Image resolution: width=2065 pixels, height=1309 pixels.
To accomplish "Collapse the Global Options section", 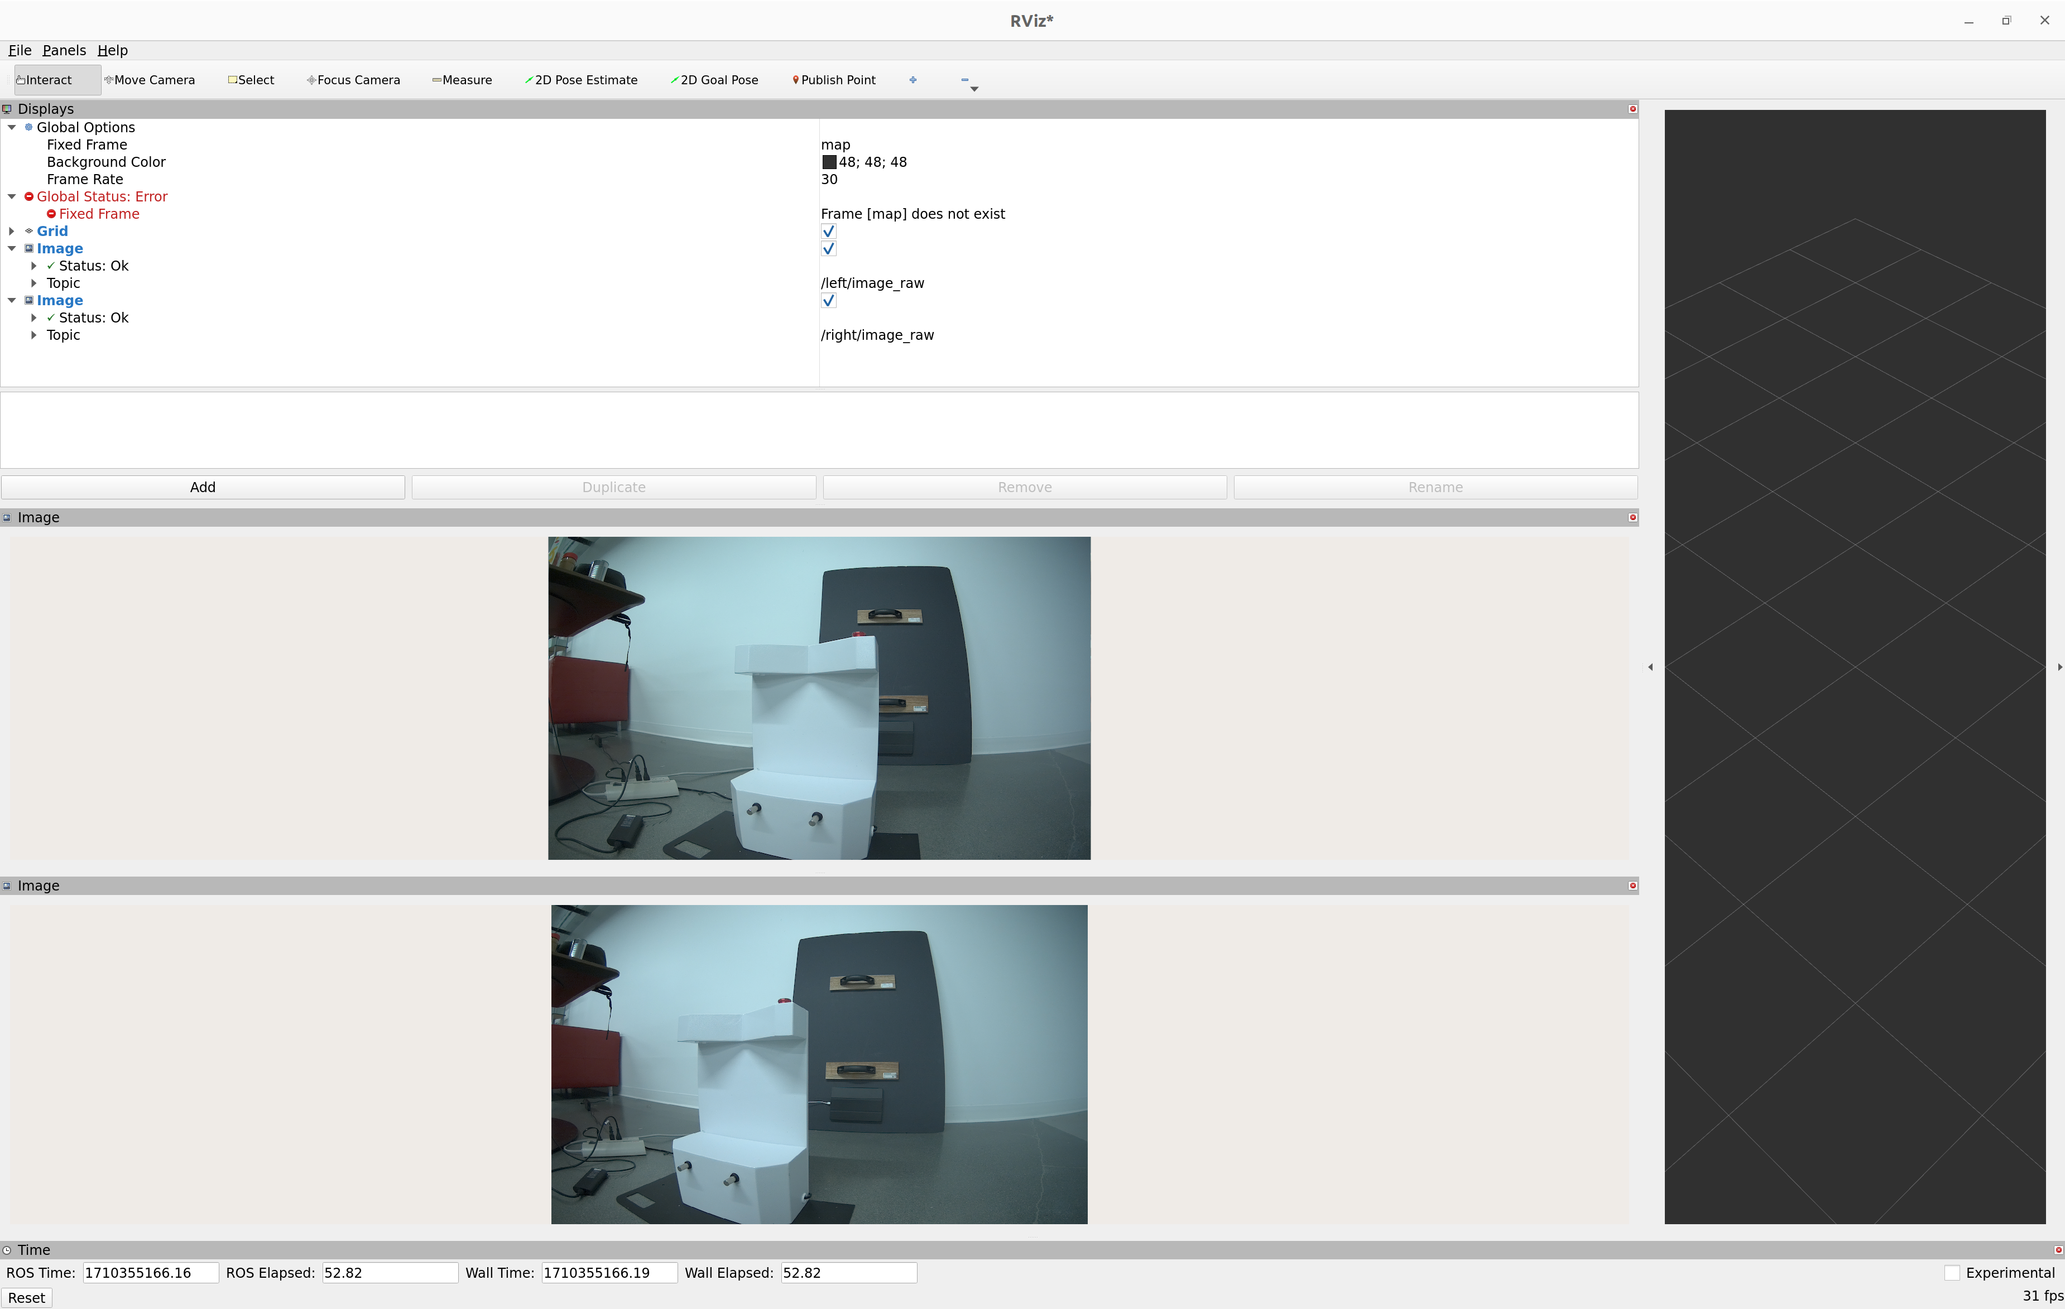I will tap(12, 128).
